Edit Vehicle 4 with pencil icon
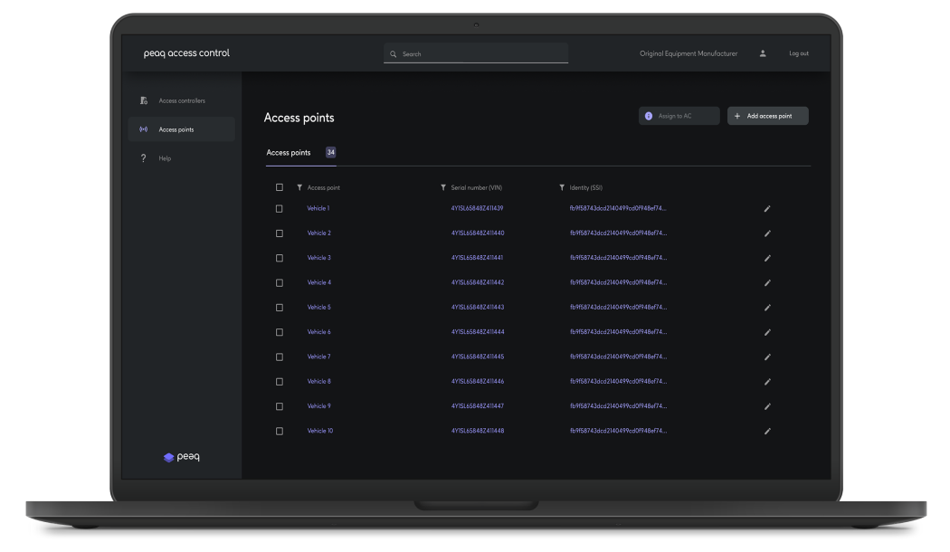950x552 pixels. tap(767, 283)
